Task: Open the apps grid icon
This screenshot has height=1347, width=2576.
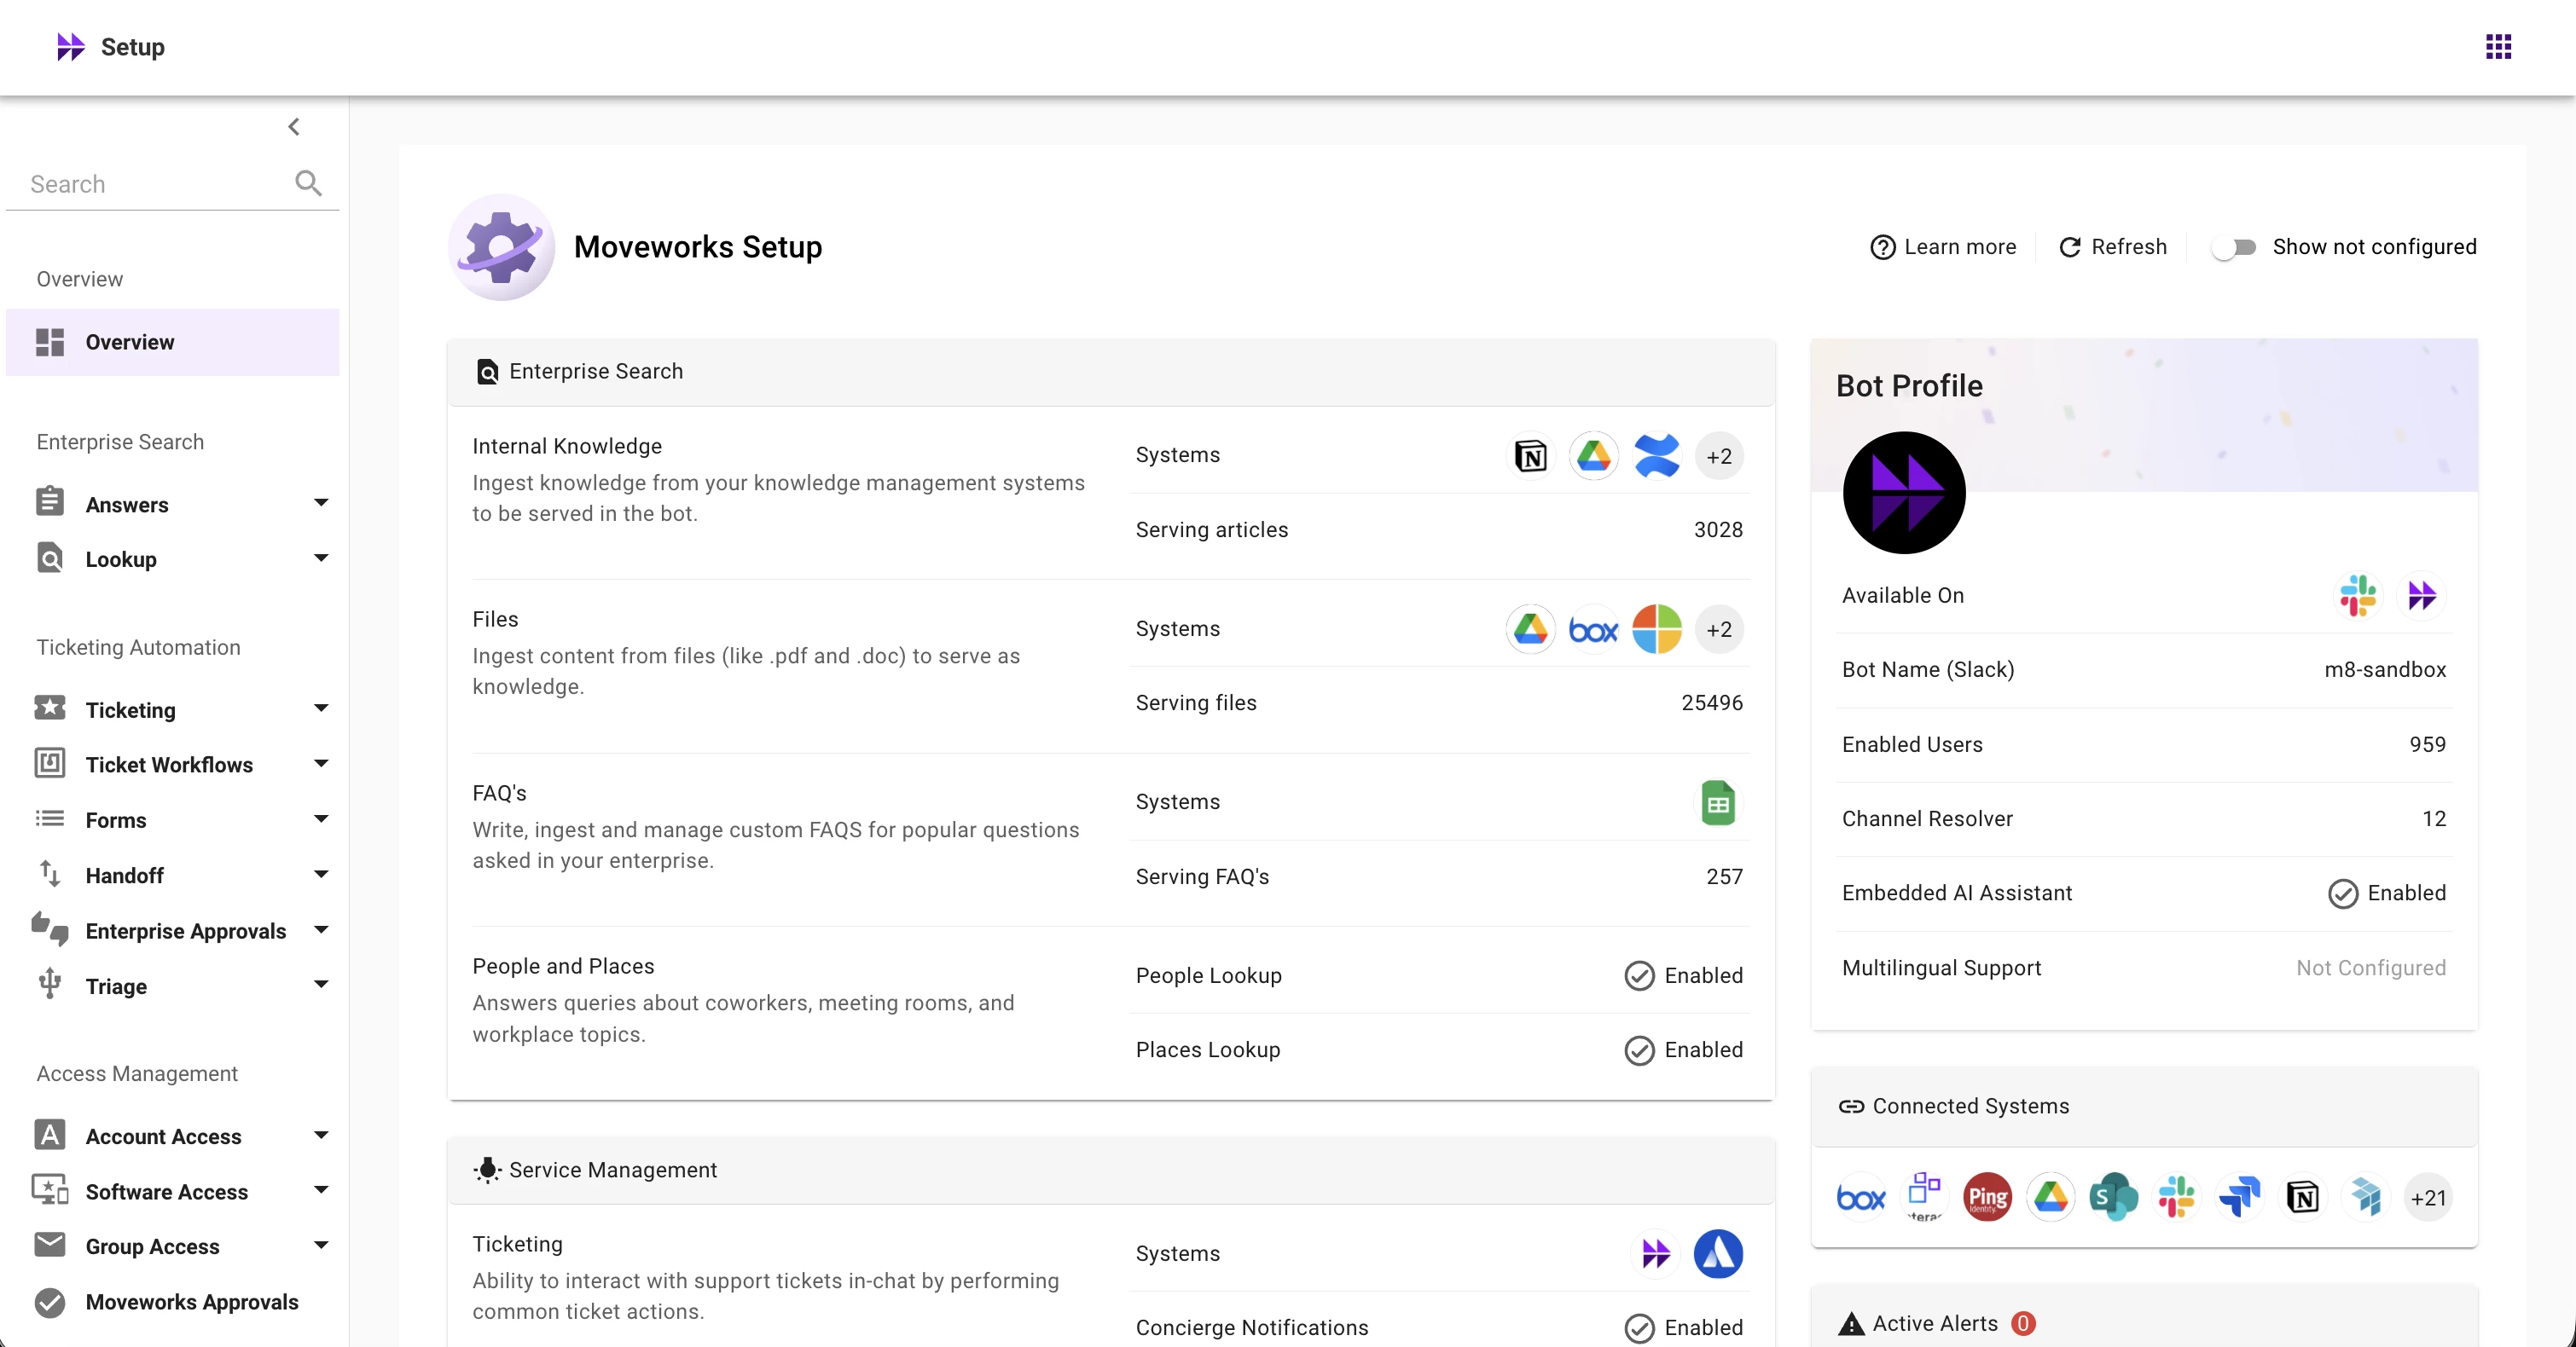Action: click(2497, 47)
